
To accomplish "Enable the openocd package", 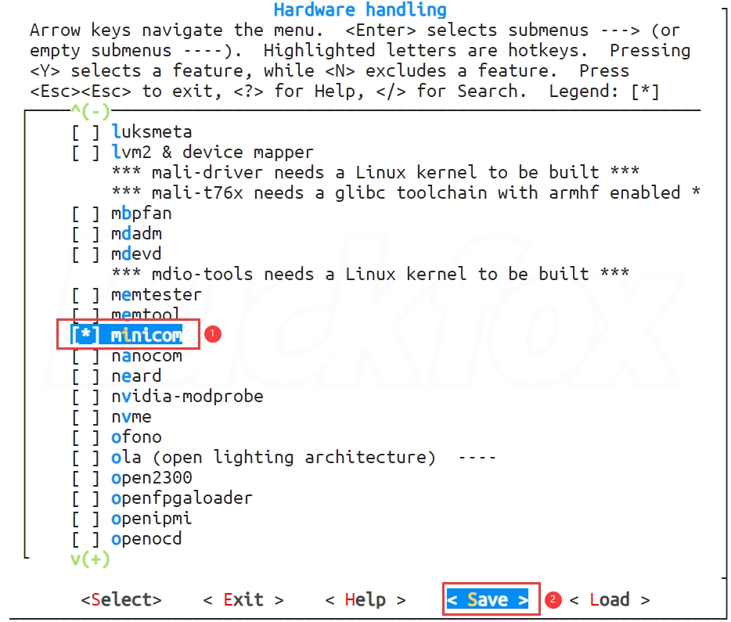I will coord(127,539).
